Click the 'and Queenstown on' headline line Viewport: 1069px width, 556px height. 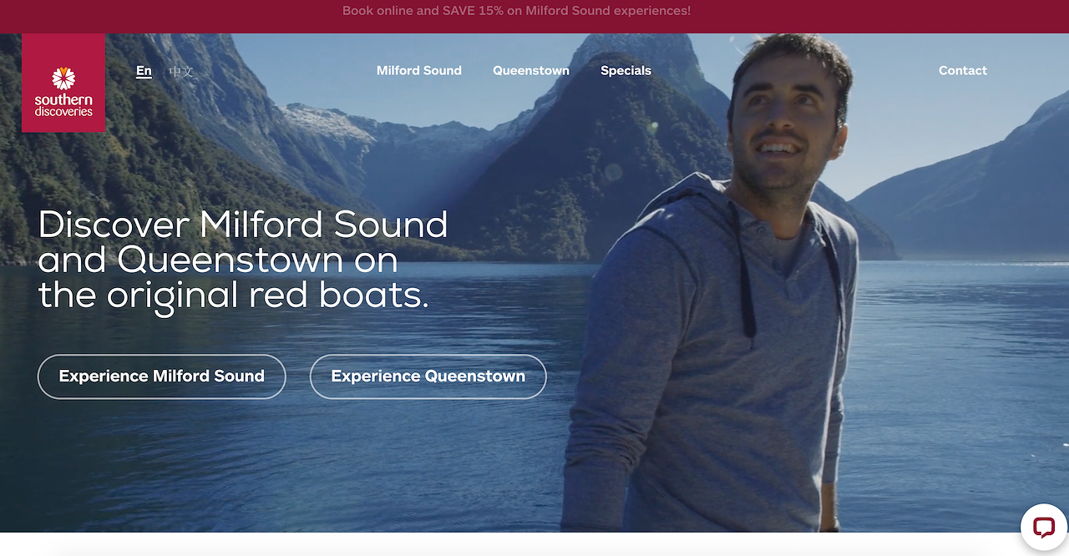pyautogui.click(x=218, y=260)
